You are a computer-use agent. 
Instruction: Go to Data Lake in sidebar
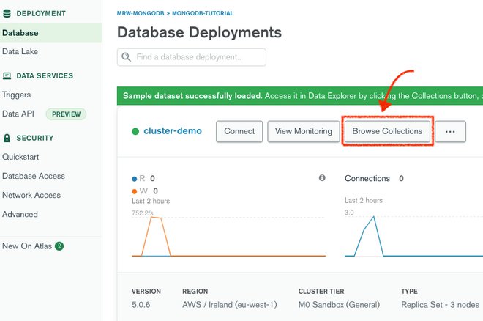pyautogui.click(x=20, y=52)
